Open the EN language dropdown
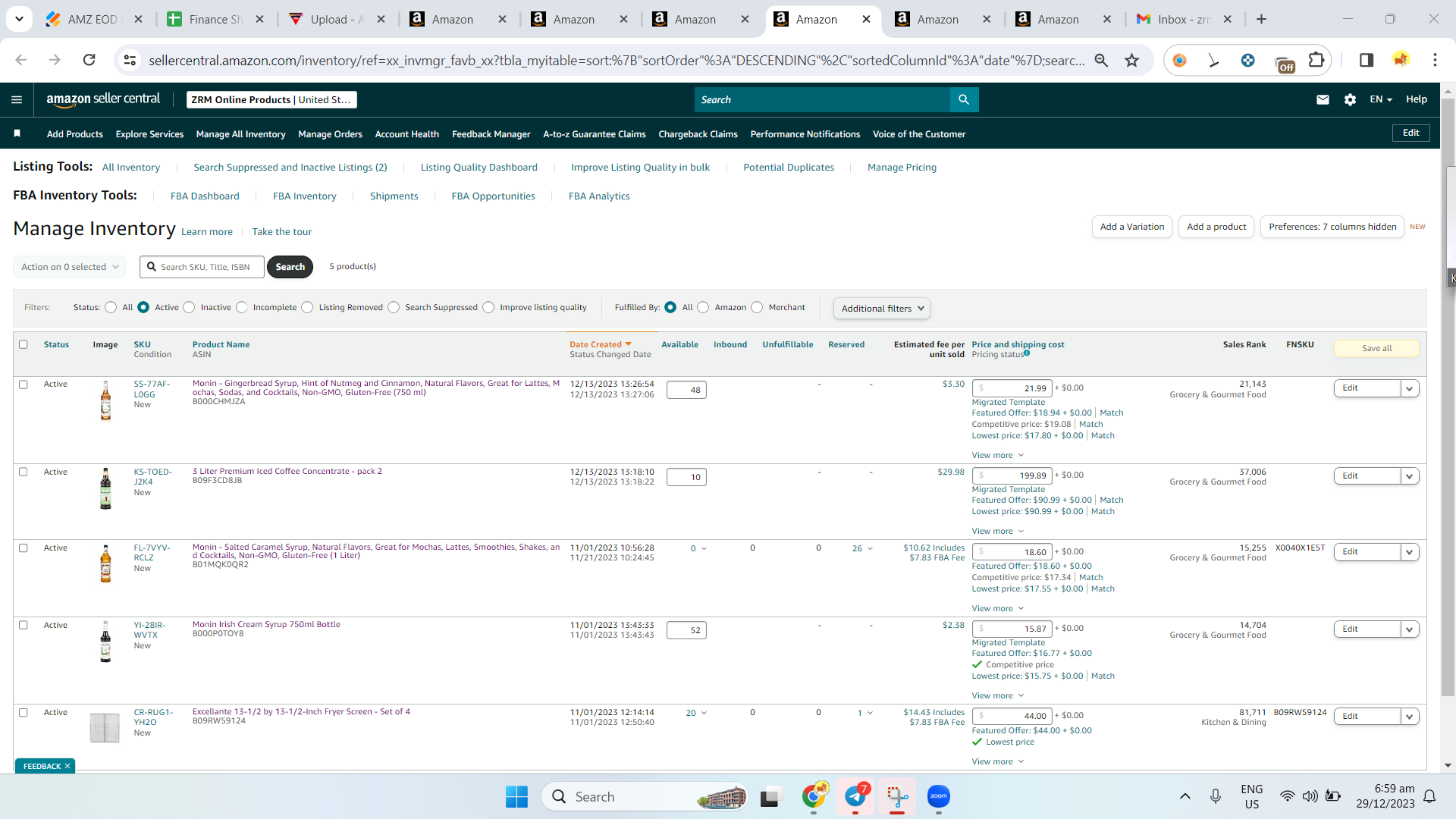The height and width of the screenshot is (819, 1456). click(x=1381, y=99)
